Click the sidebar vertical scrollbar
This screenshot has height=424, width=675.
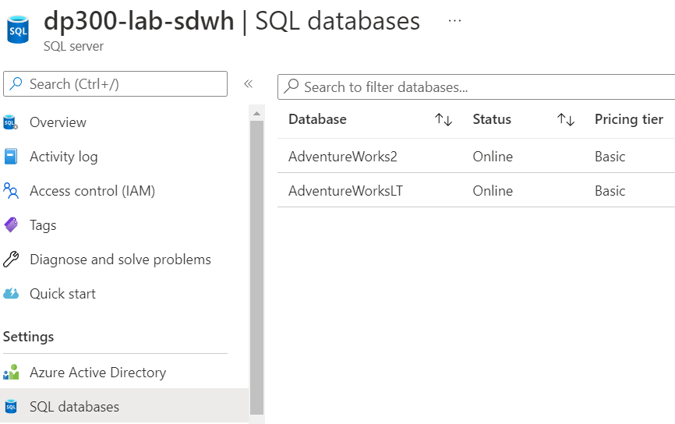tap(256, 265)
